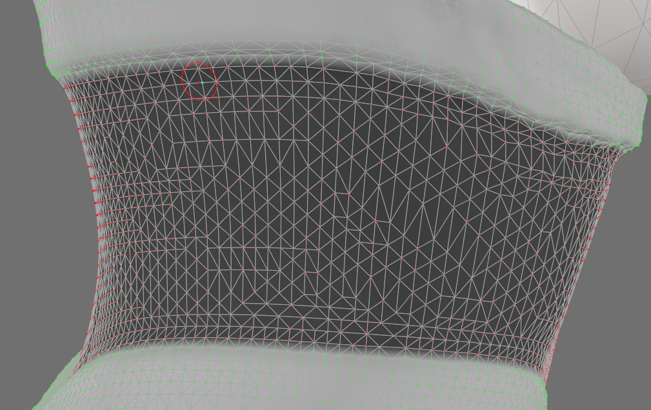Select the cyan highlighted vertex inside brush circle
This screenshot has width=651, height=410.
point(202,82)
